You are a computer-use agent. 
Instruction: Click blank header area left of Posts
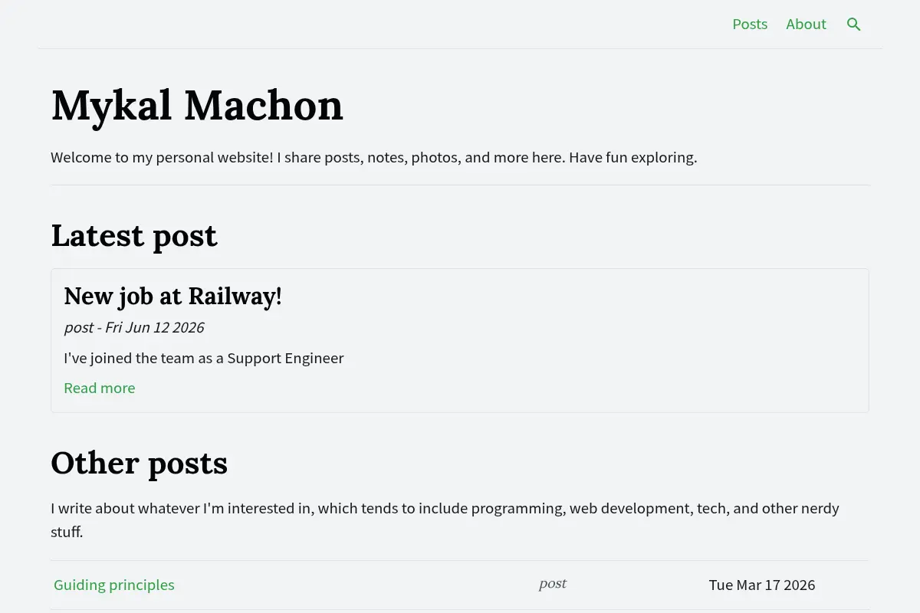click(383, 25)
